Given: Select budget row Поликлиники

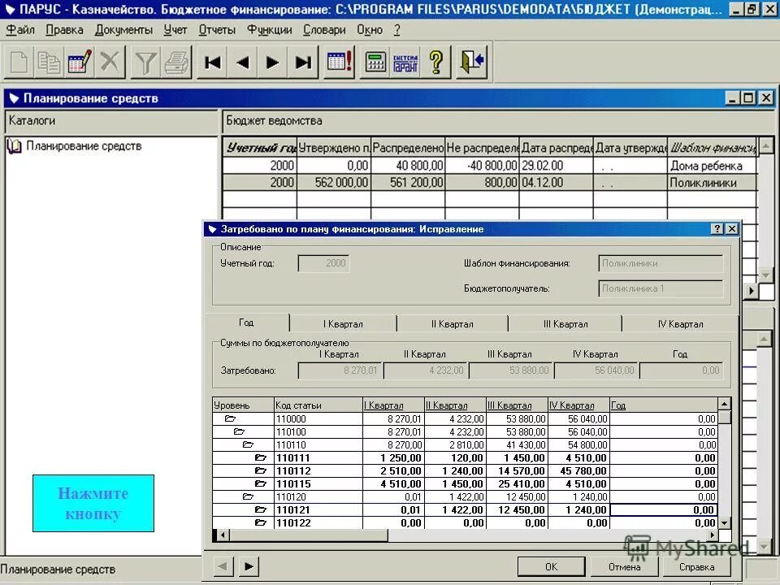Looking at the screenshot, I should pos(489,183).
